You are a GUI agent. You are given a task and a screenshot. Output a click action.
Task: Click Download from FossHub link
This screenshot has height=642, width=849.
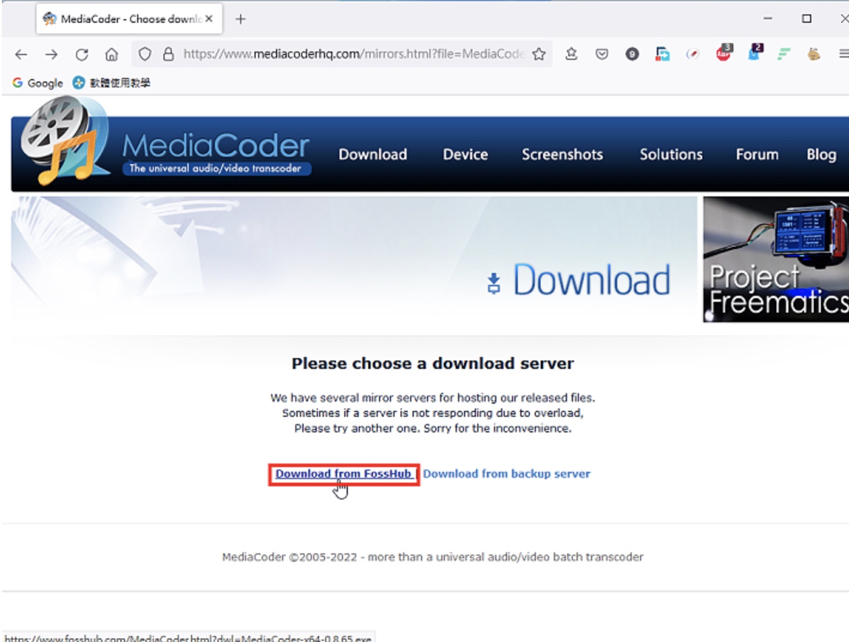click(x=343, y=474)
